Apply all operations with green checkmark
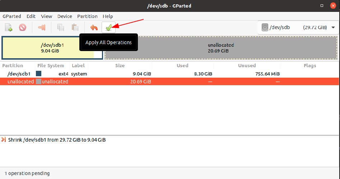Screen dimensions: 340x179 click(108, 27)
